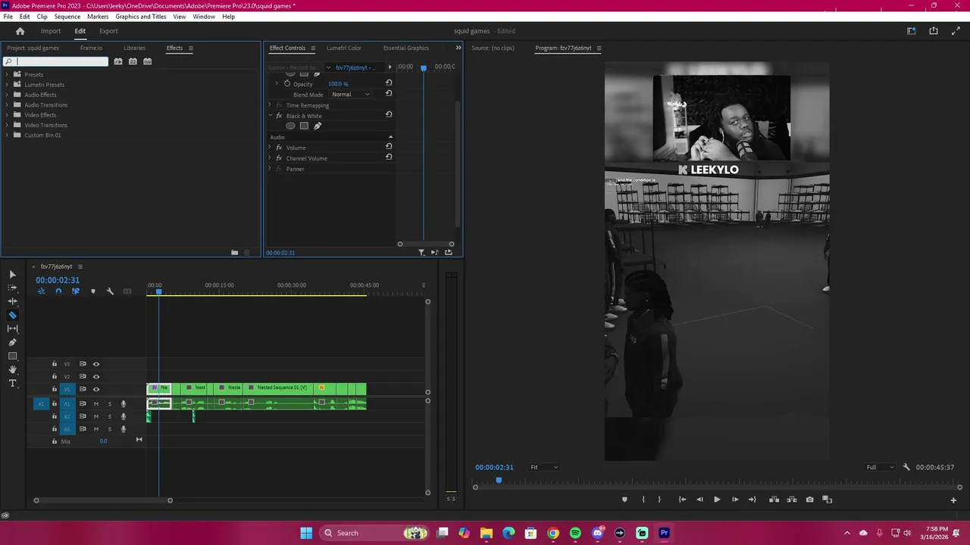Create ellipse mask for Black & White

(290, 126)
